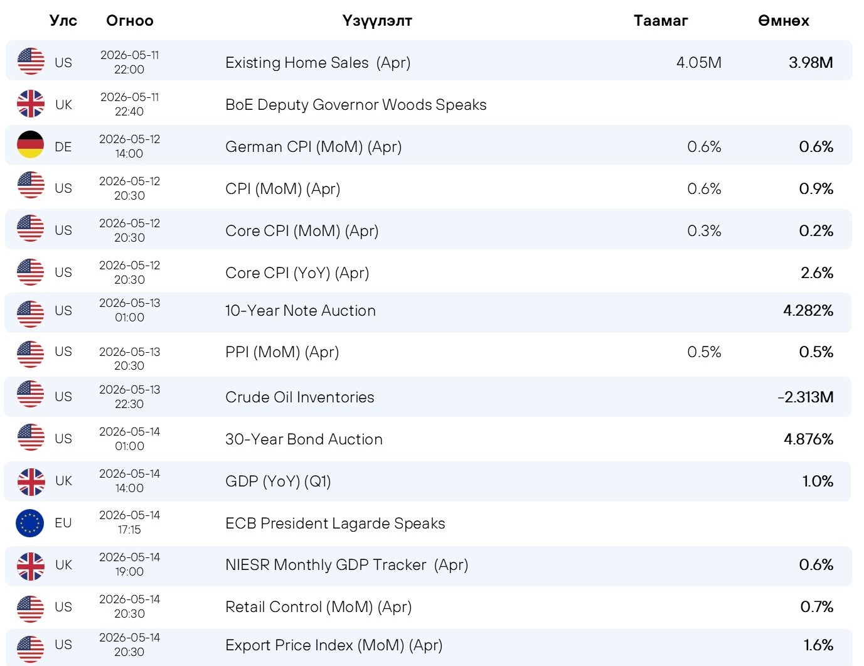Click the German flag icon
Image resolution: width=864 pixels, height=666 pixels.
coord(31,145)
